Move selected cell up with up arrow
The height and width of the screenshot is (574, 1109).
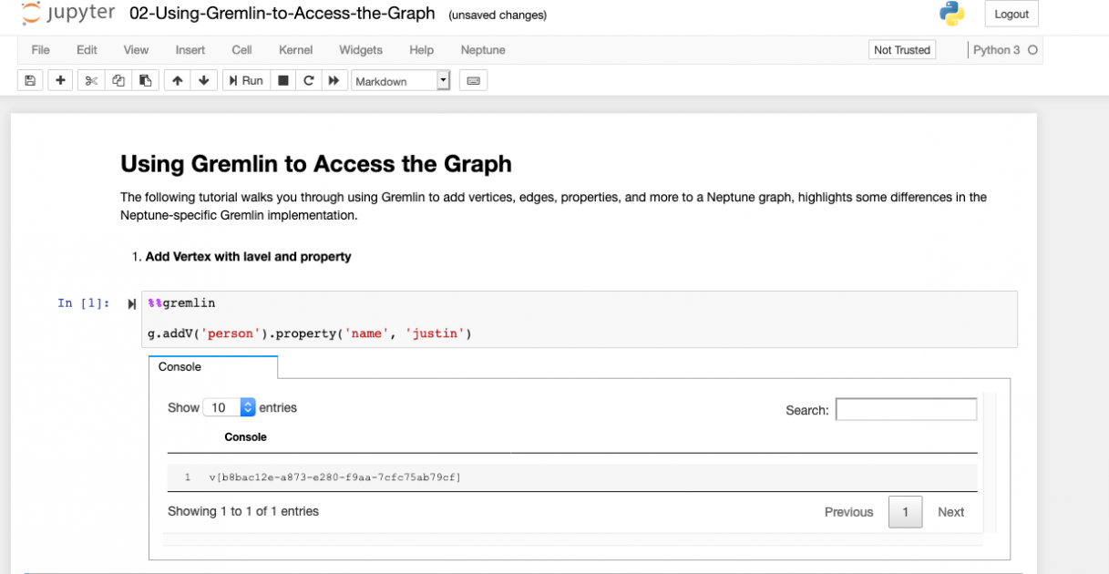[177, 80]
